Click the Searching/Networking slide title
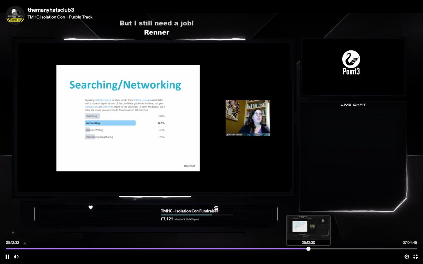The width and height of the screenshot is (423, 264). click(x=125, y=85)
